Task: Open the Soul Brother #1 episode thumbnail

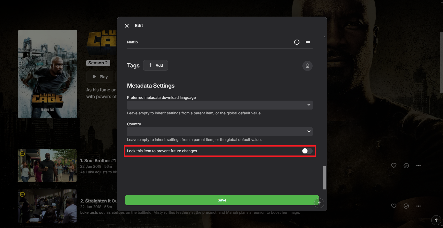Action: tap(47, 166)
